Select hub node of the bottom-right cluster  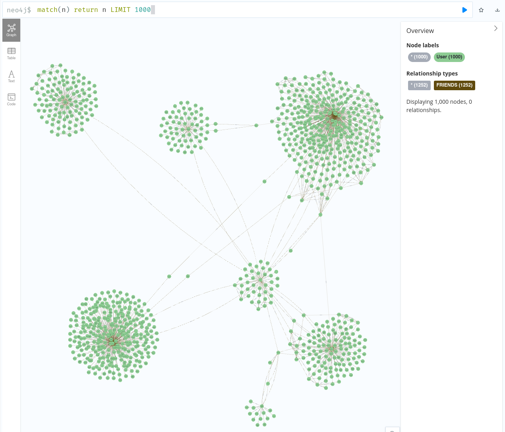coord(332,348)
